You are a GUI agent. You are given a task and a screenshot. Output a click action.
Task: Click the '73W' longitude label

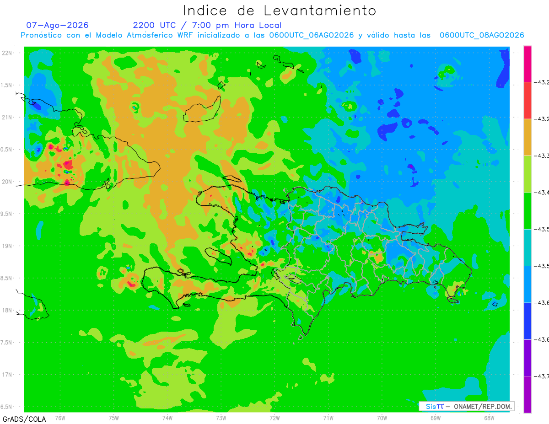[221, 418]
